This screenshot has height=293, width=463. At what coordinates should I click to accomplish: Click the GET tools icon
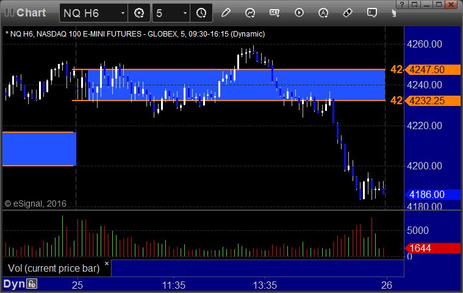coord(275,13)
